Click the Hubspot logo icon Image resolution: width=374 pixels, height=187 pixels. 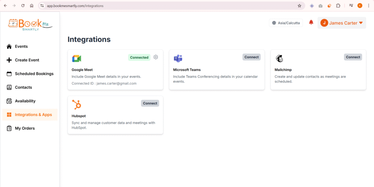[x=77, y=104]
